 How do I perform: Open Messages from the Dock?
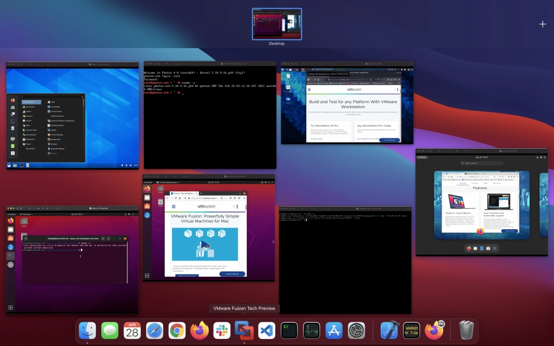[110, 330]
